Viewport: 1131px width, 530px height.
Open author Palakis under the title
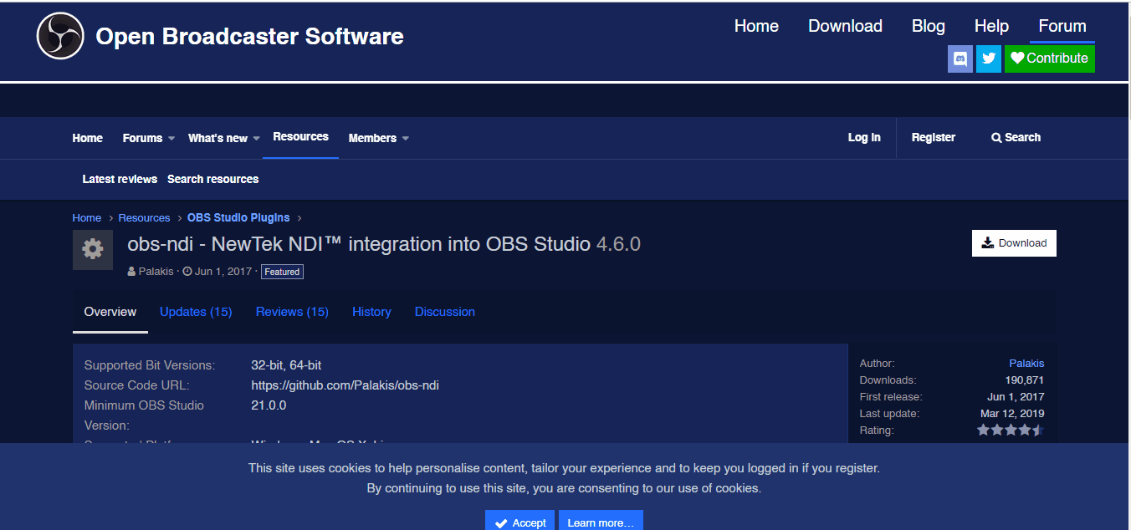(x=156, y=272)
